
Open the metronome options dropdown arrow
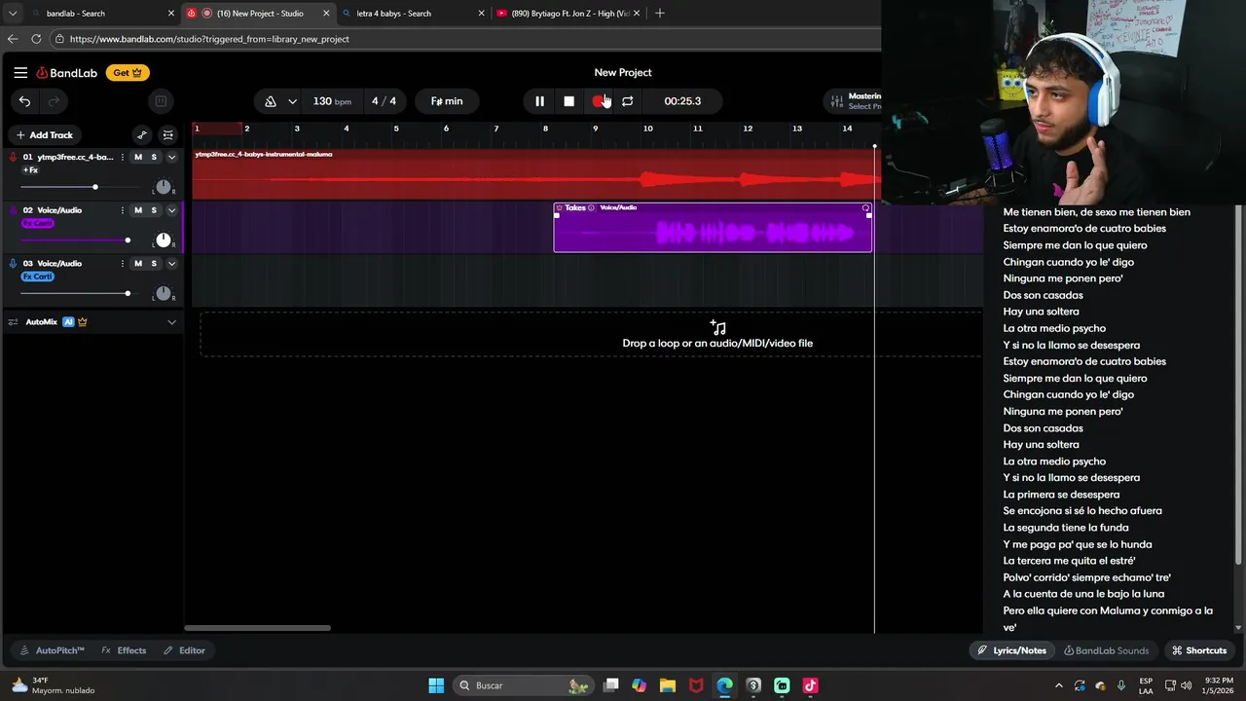[x=292, y=101]
